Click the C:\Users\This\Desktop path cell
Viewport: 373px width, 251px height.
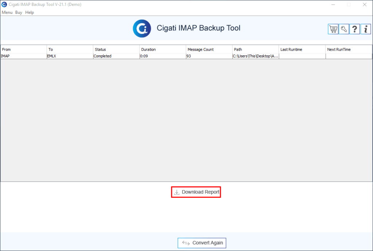coord(255,56)
